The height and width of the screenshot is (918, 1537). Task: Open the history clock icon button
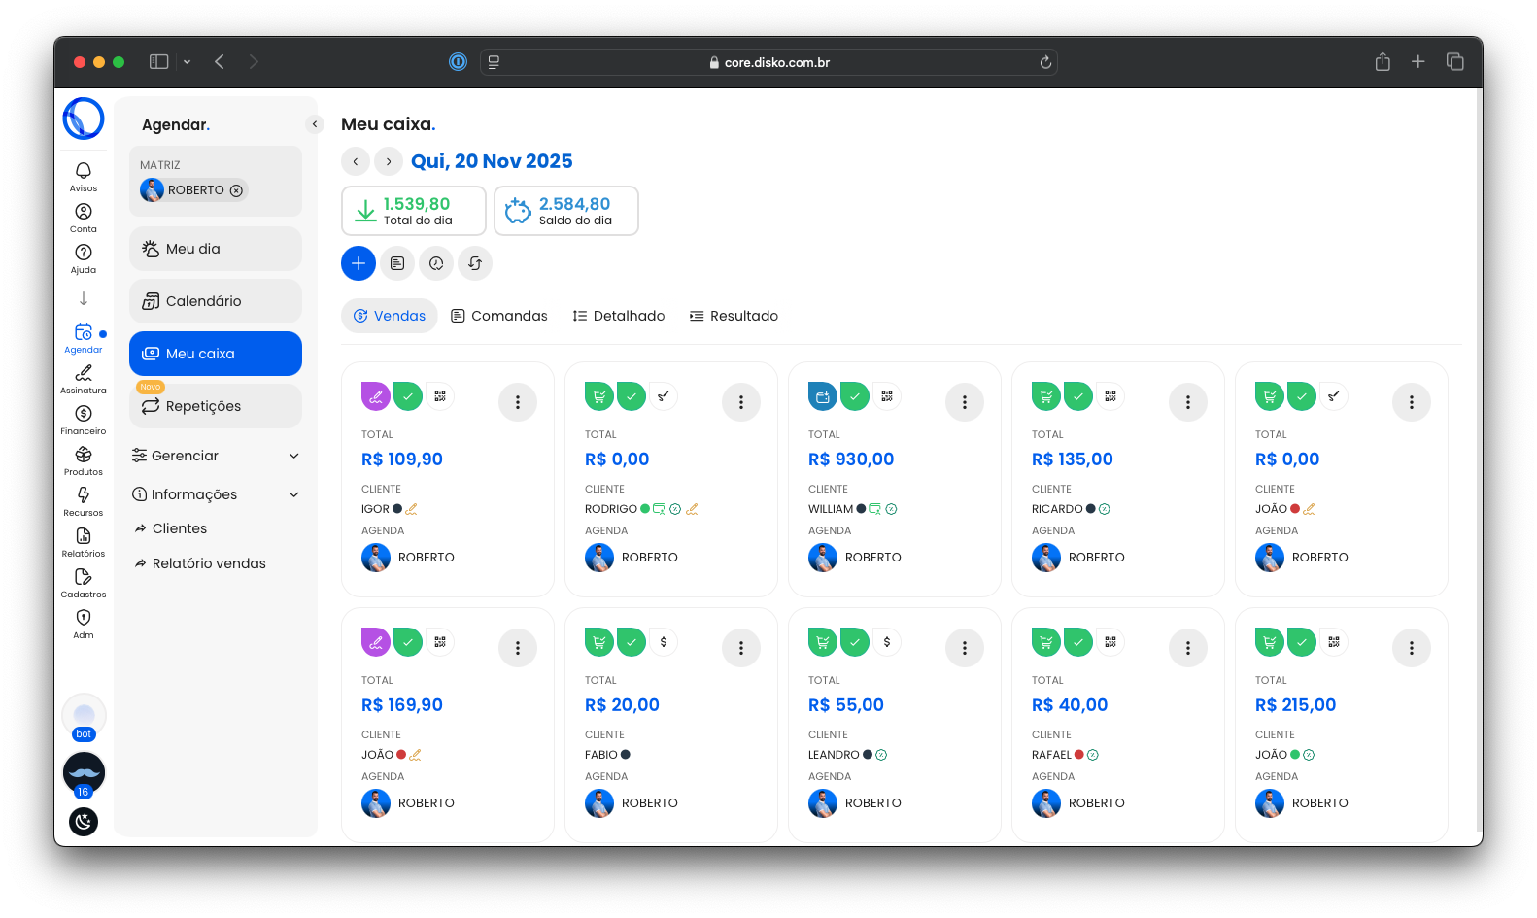436,263
